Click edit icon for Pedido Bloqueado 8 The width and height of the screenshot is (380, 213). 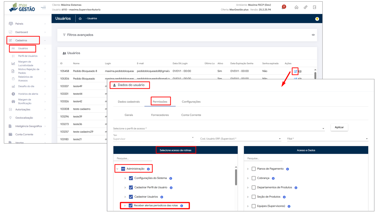click(295, 71)
